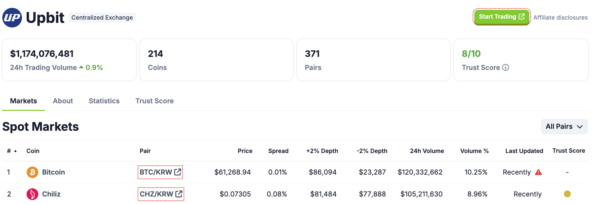Sort by the Price column header
Viewport: 592px width, 204px height.
click(x=245, y=151)
